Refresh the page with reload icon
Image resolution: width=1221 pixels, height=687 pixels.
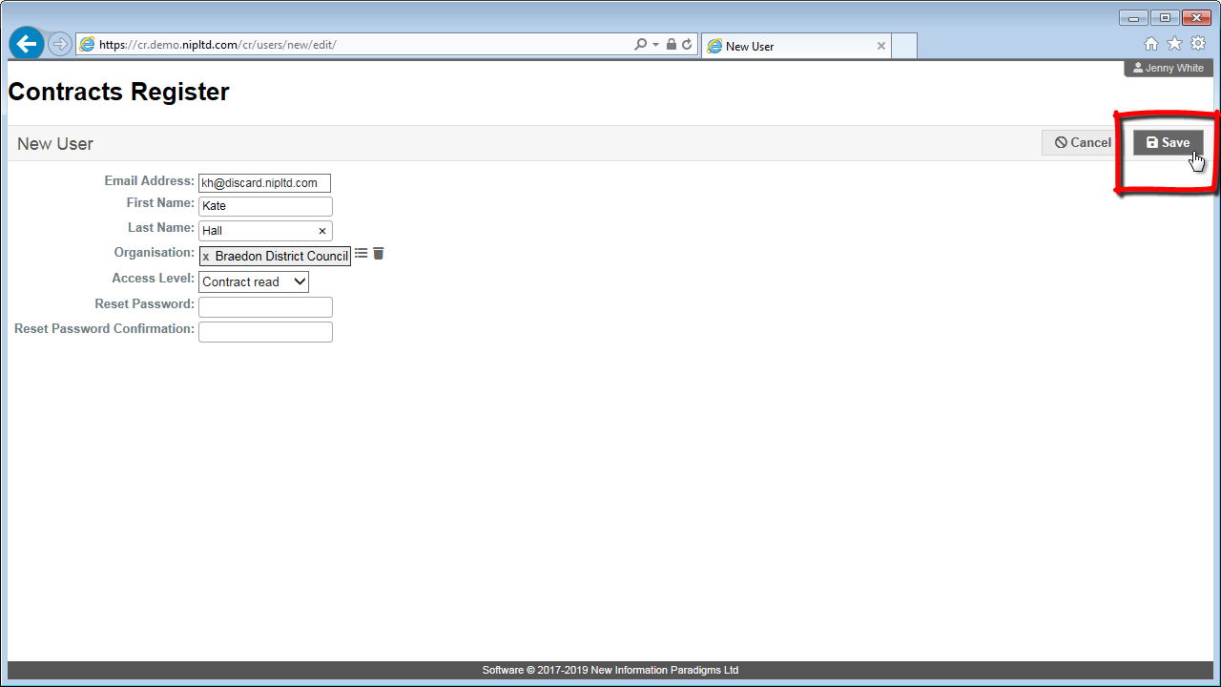pos(687,45)
